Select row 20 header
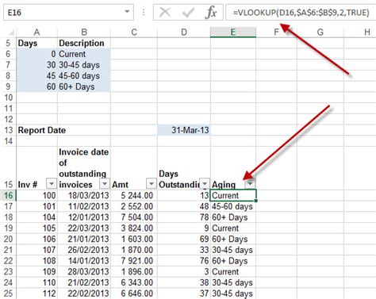Image resolution: width=376 pixels, height=299 pixels. point(8,239)
